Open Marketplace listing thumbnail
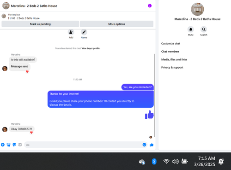The width and height of the screenshot is (231, 170). point(4,16)
